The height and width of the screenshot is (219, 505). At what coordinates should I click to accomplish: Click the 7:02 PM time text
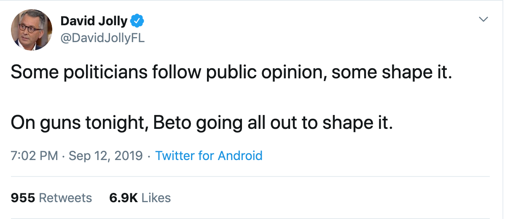(x=34, y=155)
